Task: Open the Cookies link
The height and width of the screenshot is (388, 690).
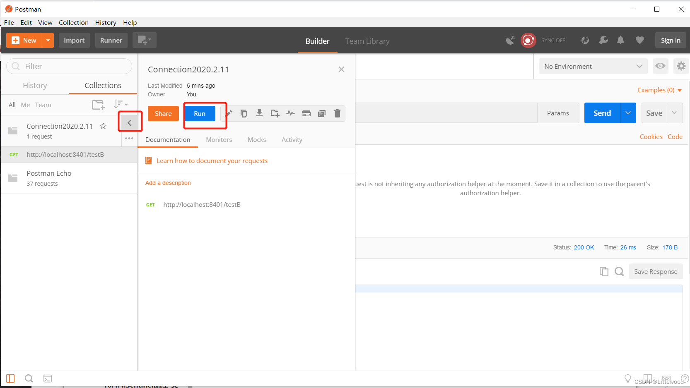Action: [651, 137]
